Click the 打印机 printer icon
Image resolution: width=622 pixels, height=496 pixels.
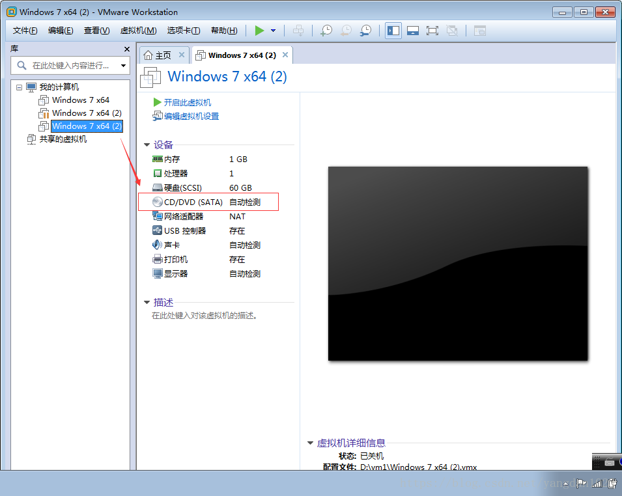coord(158,259)
